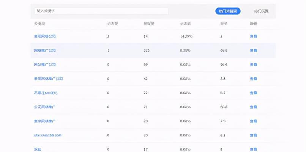Click the 输入关键字 search input field
This screenshot has height=152, width=306.
(101, 11)
